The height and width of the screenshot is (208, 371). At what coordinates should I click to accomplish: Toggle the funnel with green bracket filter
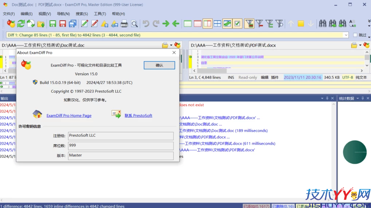click(269, 24)
